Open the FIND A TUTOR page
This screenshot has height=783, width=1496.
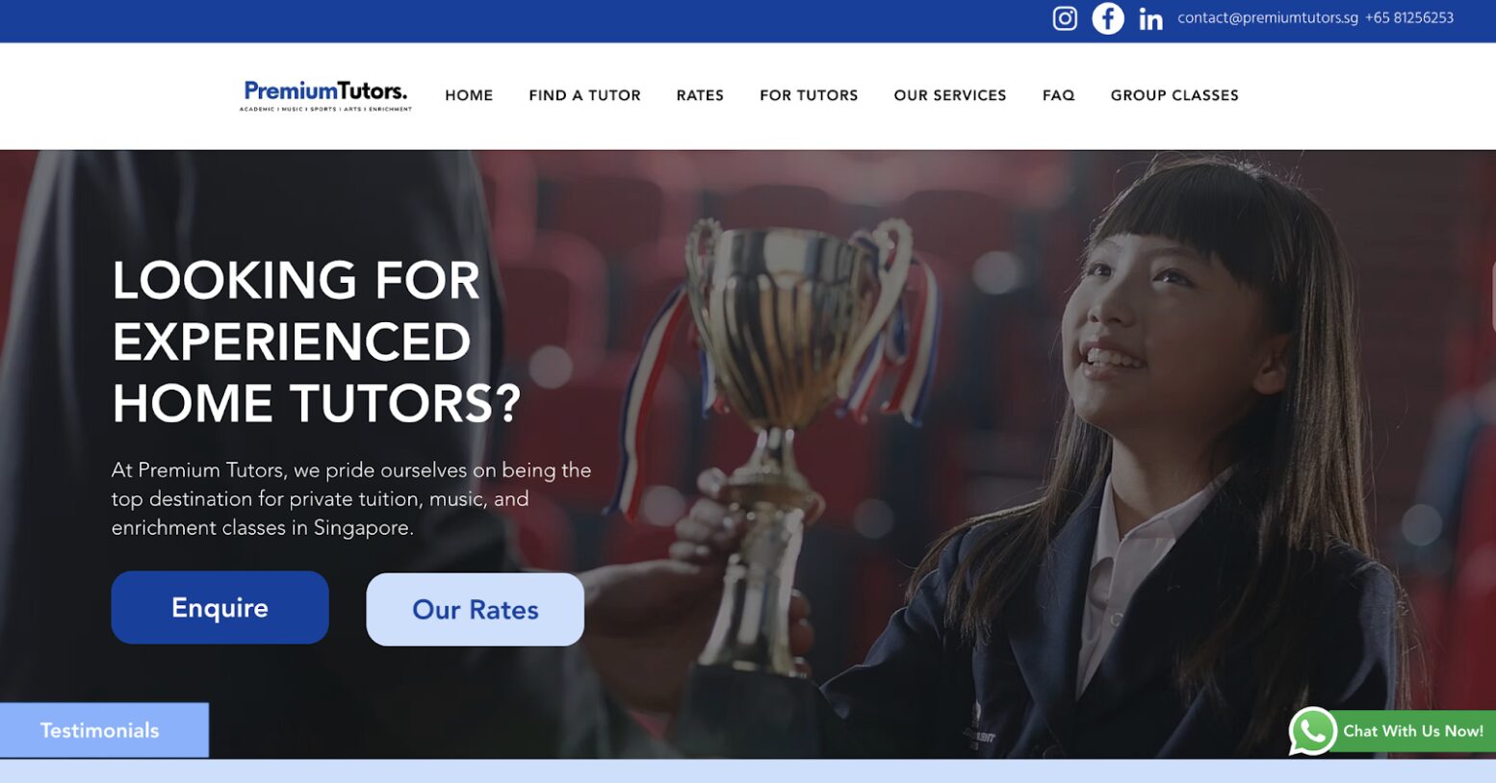584,95
